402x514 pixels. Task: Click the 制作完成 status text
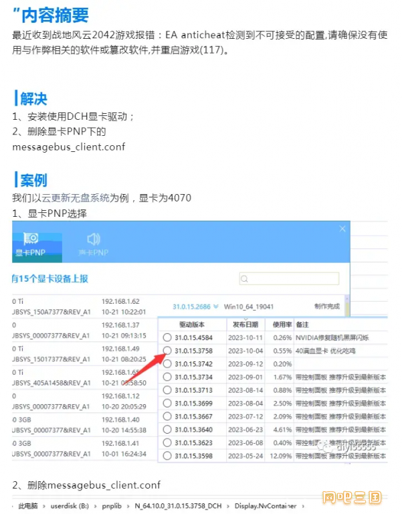pyautogui.click(x=327, y=306)
